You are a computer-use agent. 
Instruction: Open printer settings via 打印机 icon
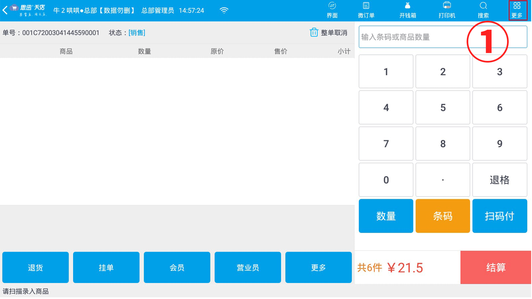click(447, 10)
